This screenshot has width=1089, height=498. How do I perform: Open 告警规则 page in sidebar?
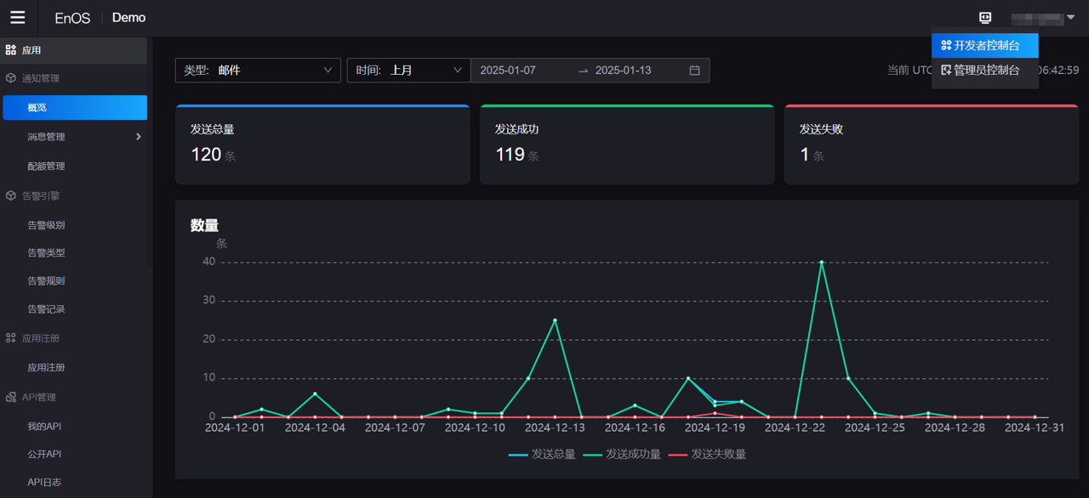coord(46,281)
